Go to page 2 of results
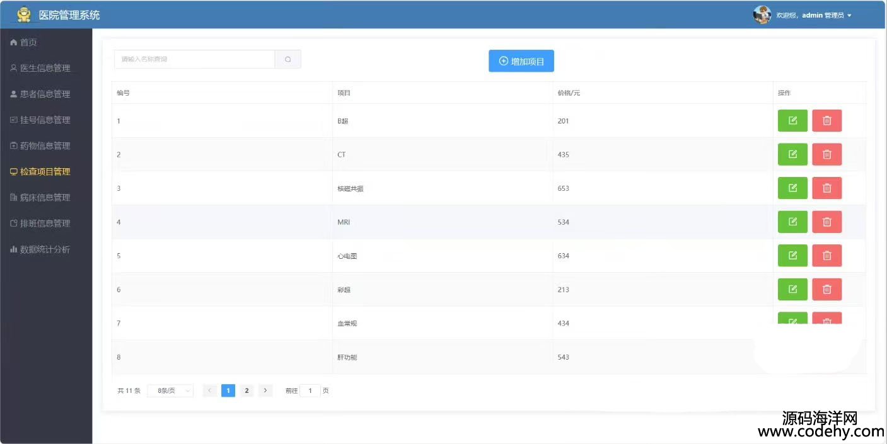Viewport: 887px width, 444px height. point(246,390)
